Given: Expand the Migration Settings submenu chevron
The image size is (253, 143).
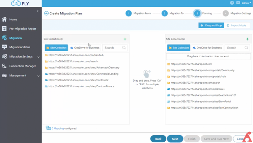Looking at the screenshot, I should point(38,57).
